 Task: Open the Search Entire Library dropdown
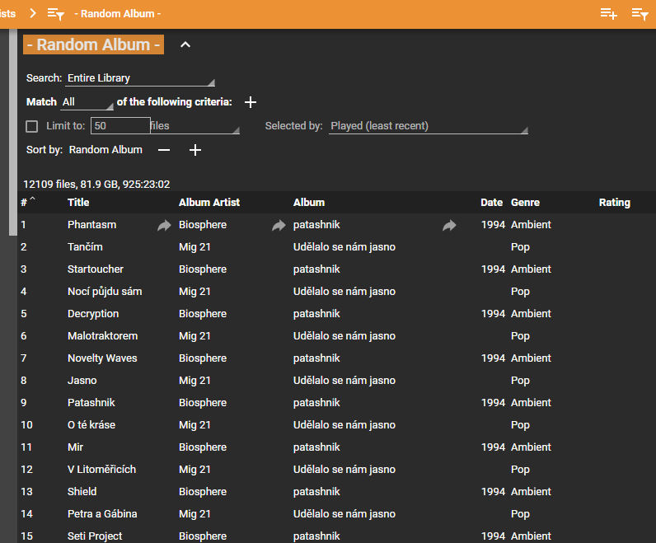(140, 78)
